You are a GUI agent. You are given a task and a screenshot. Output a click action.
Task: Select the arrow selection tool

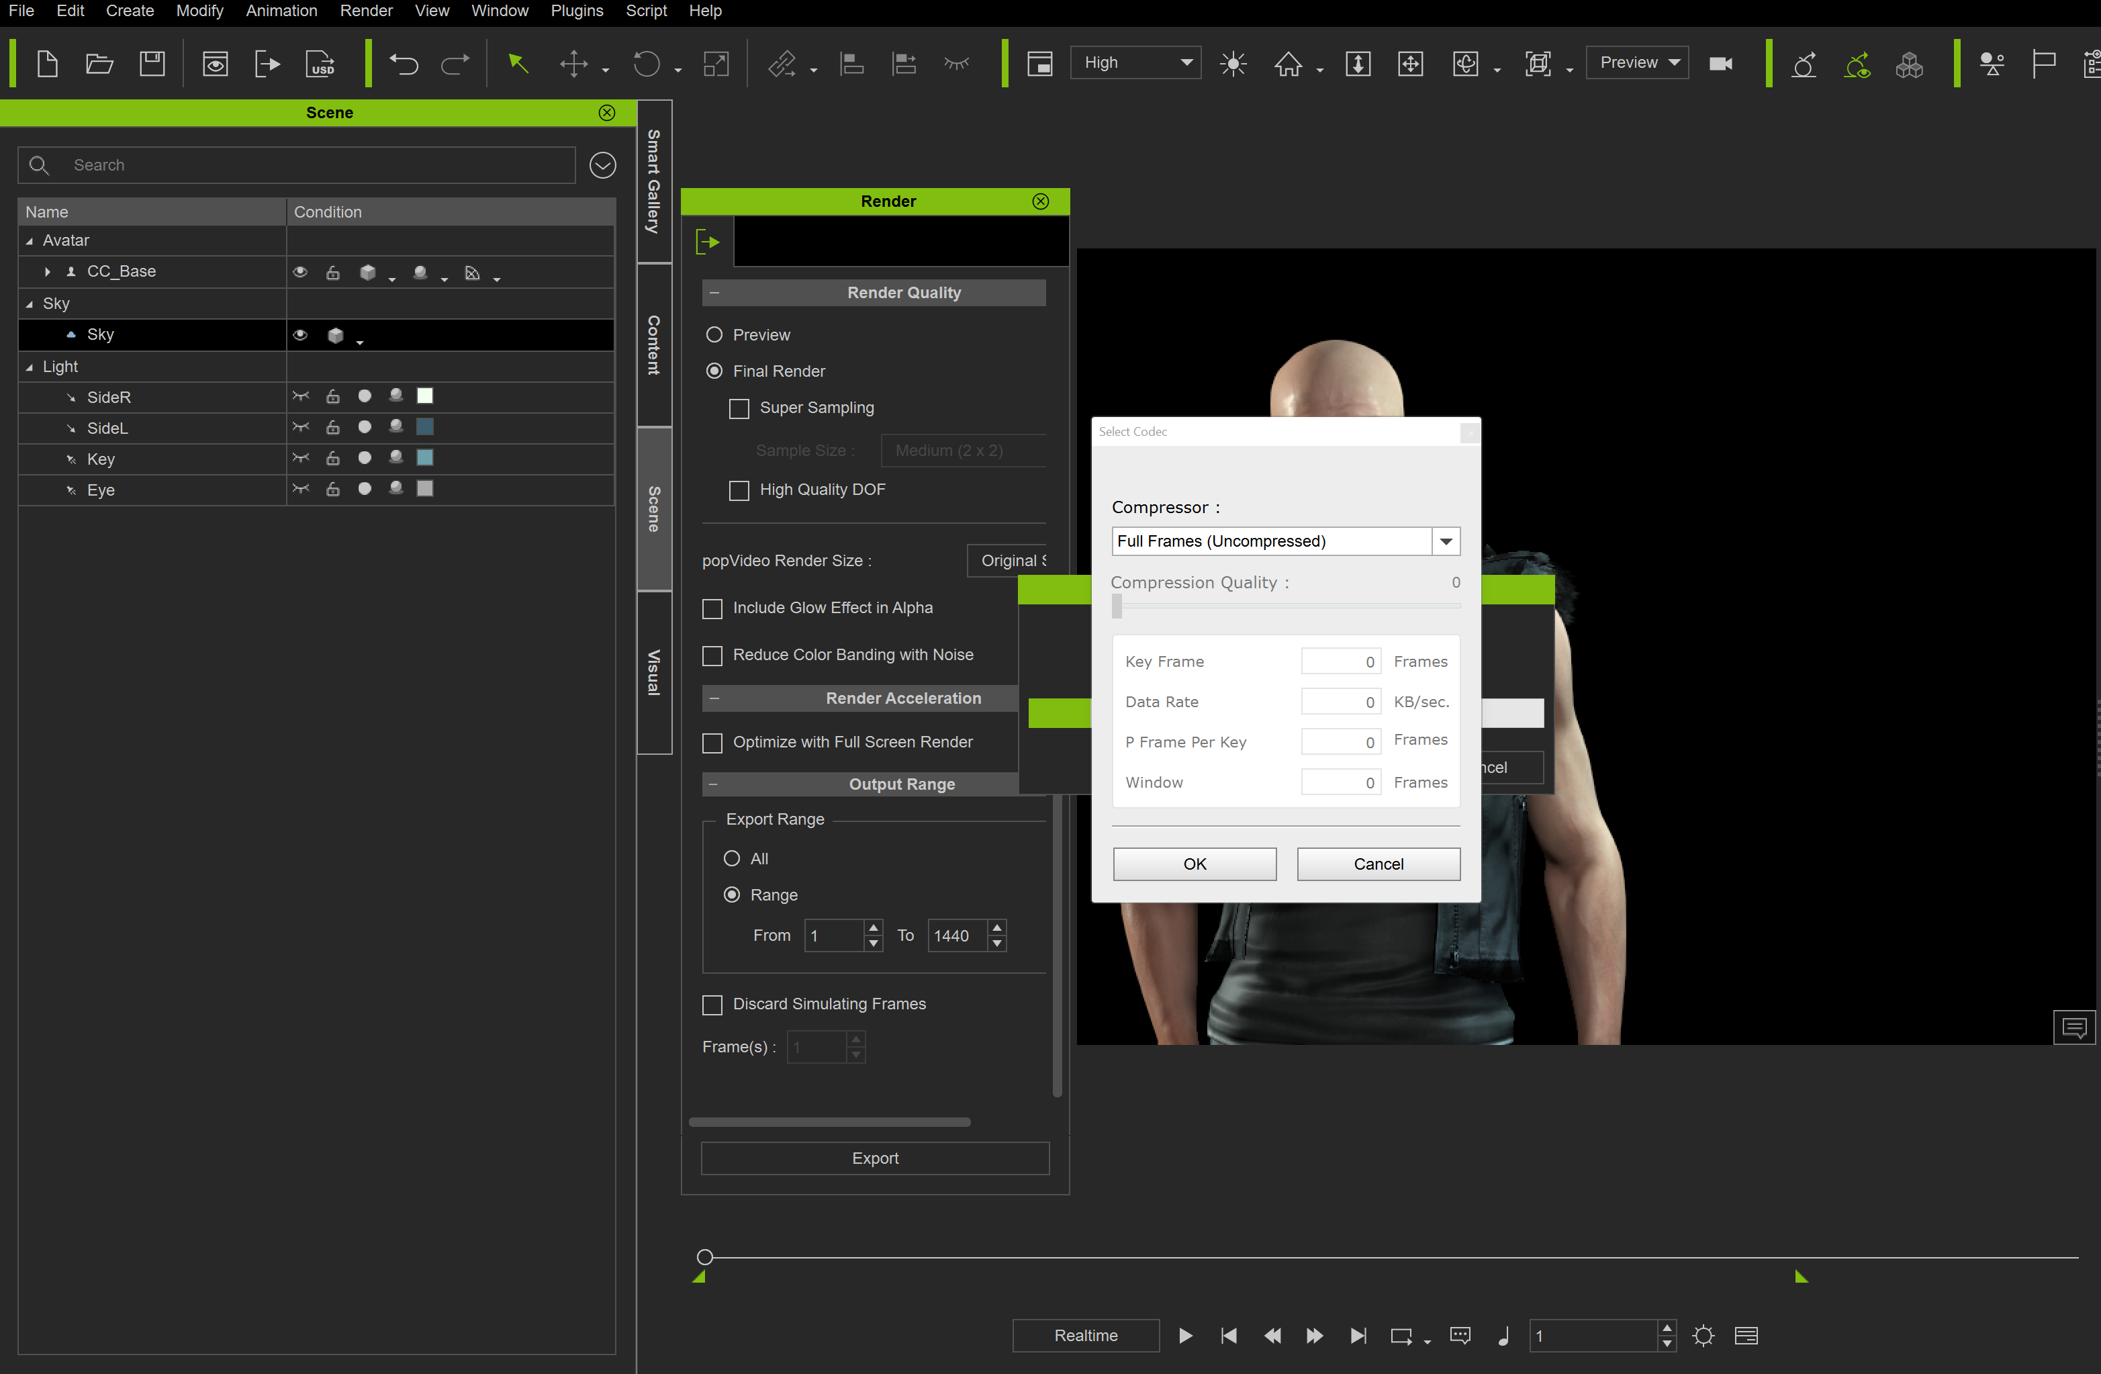click(518, 64)
